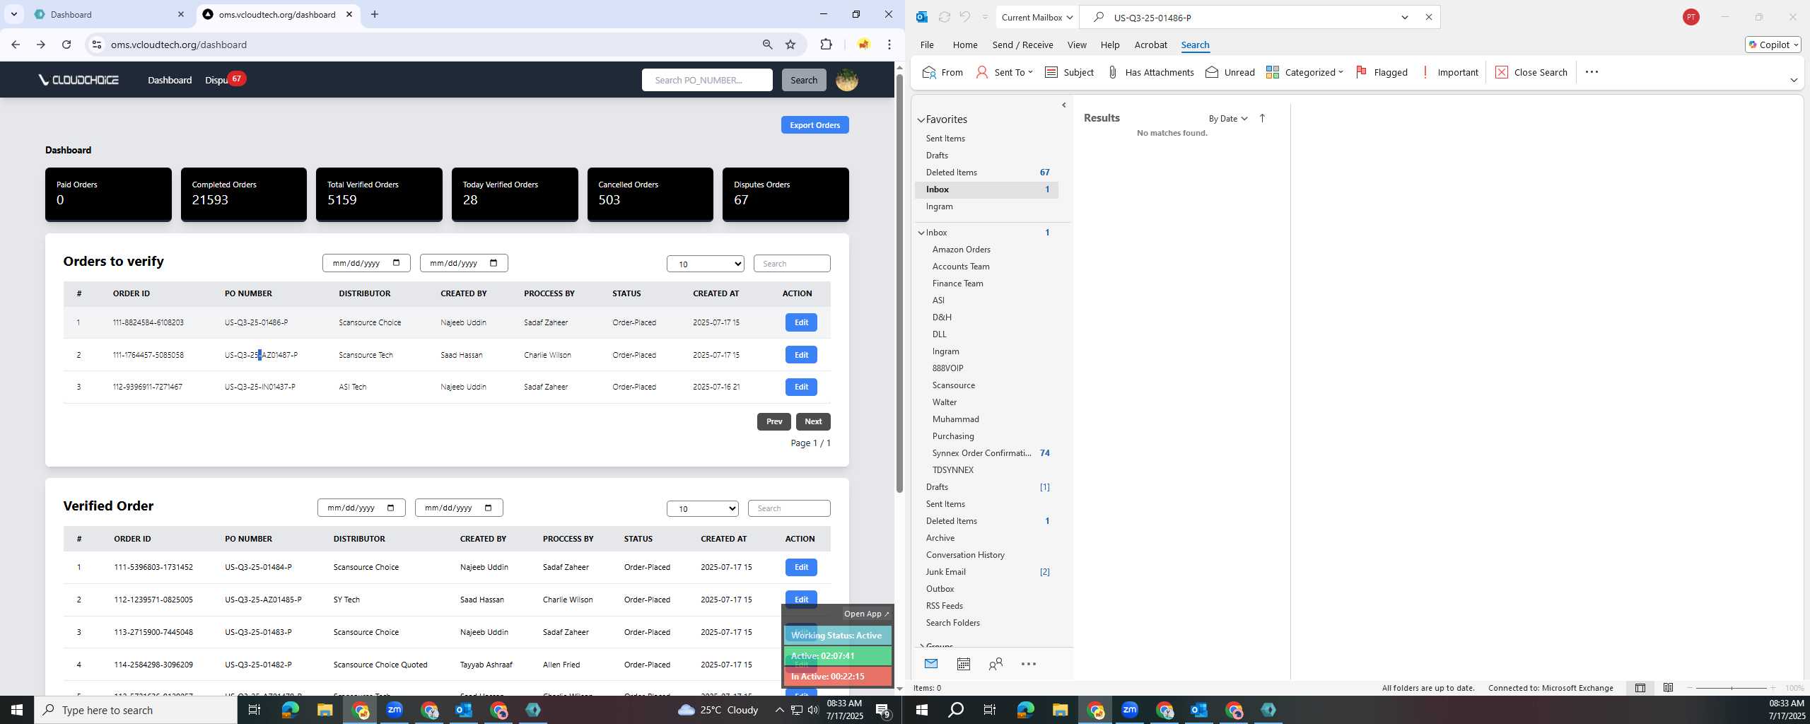The width and height of the screenshot is (1810, 724).
Task: Filter results by Important in Outlook
Action: click(1449, 72)
